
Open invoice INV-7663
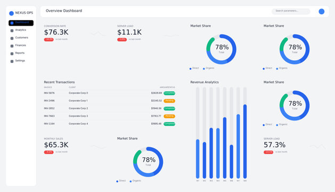pyautogui.click(x=49, y=116)
